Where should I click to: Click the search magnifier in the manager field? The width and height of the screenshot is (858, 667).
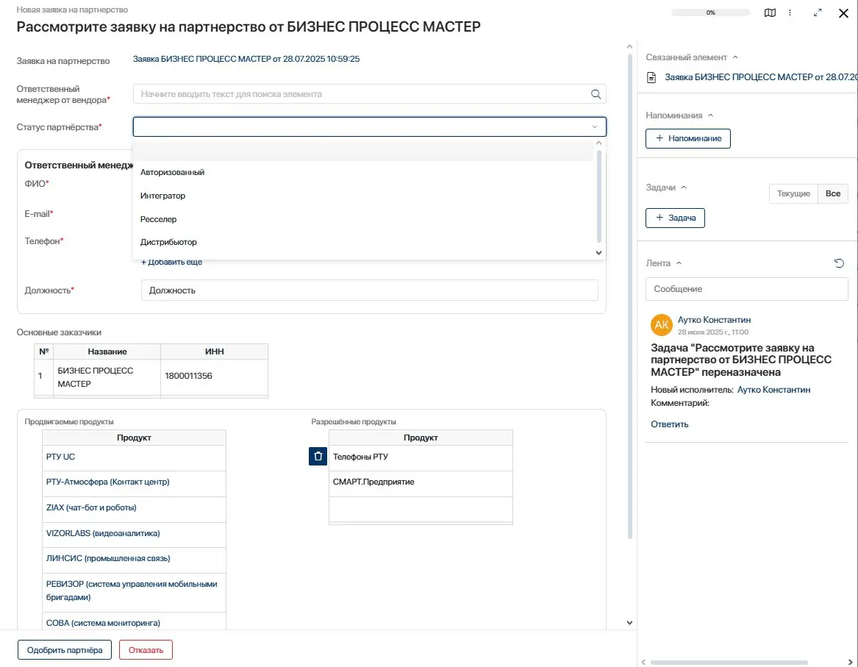point(596,94)
